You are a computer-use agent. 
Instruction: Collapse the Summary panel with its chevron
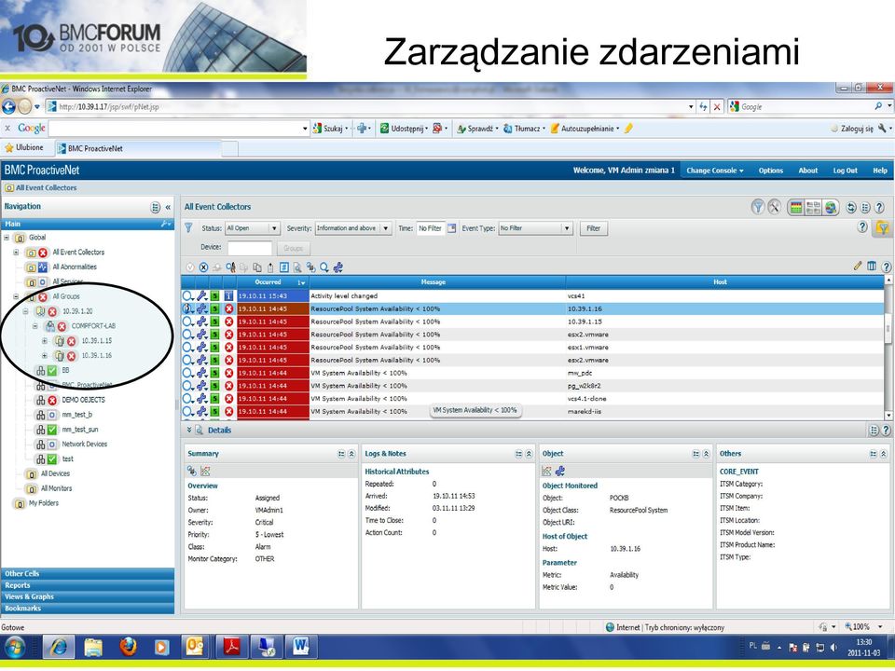pos(351,454)
